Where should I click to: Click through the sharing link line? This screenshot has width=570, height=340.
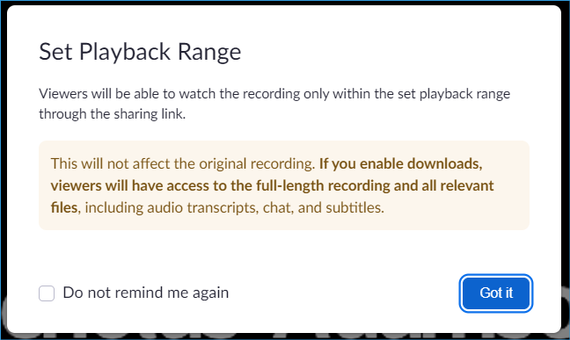point(113,114)
